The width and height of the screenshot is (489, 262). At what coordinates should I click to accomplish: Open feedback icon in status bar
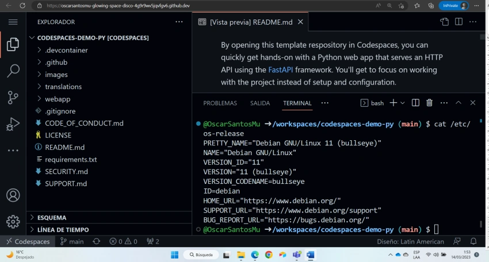[457, 241]
